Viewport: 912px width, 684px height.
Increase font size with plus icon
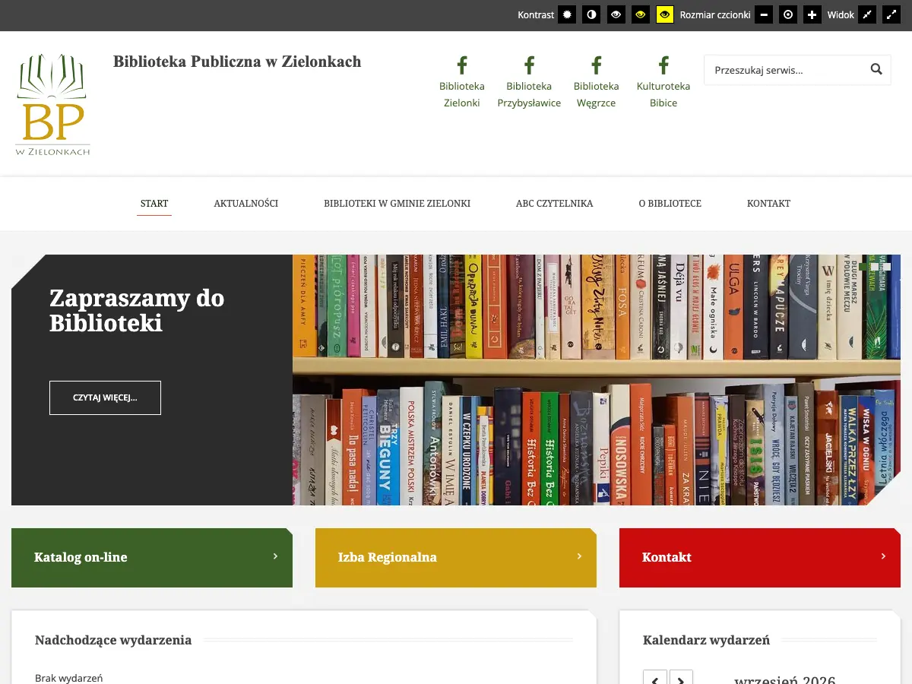[812, 14]
